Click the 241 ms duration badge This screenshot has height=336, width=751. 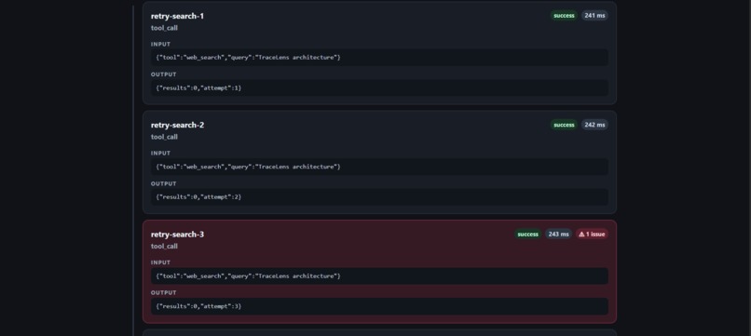pyautogui.click(x=594, y=16)
